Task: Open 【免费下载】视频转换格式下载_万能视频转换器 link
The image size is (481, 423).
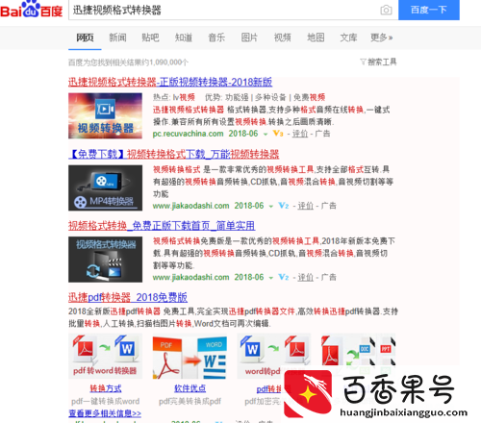Action: click(174, 155)
